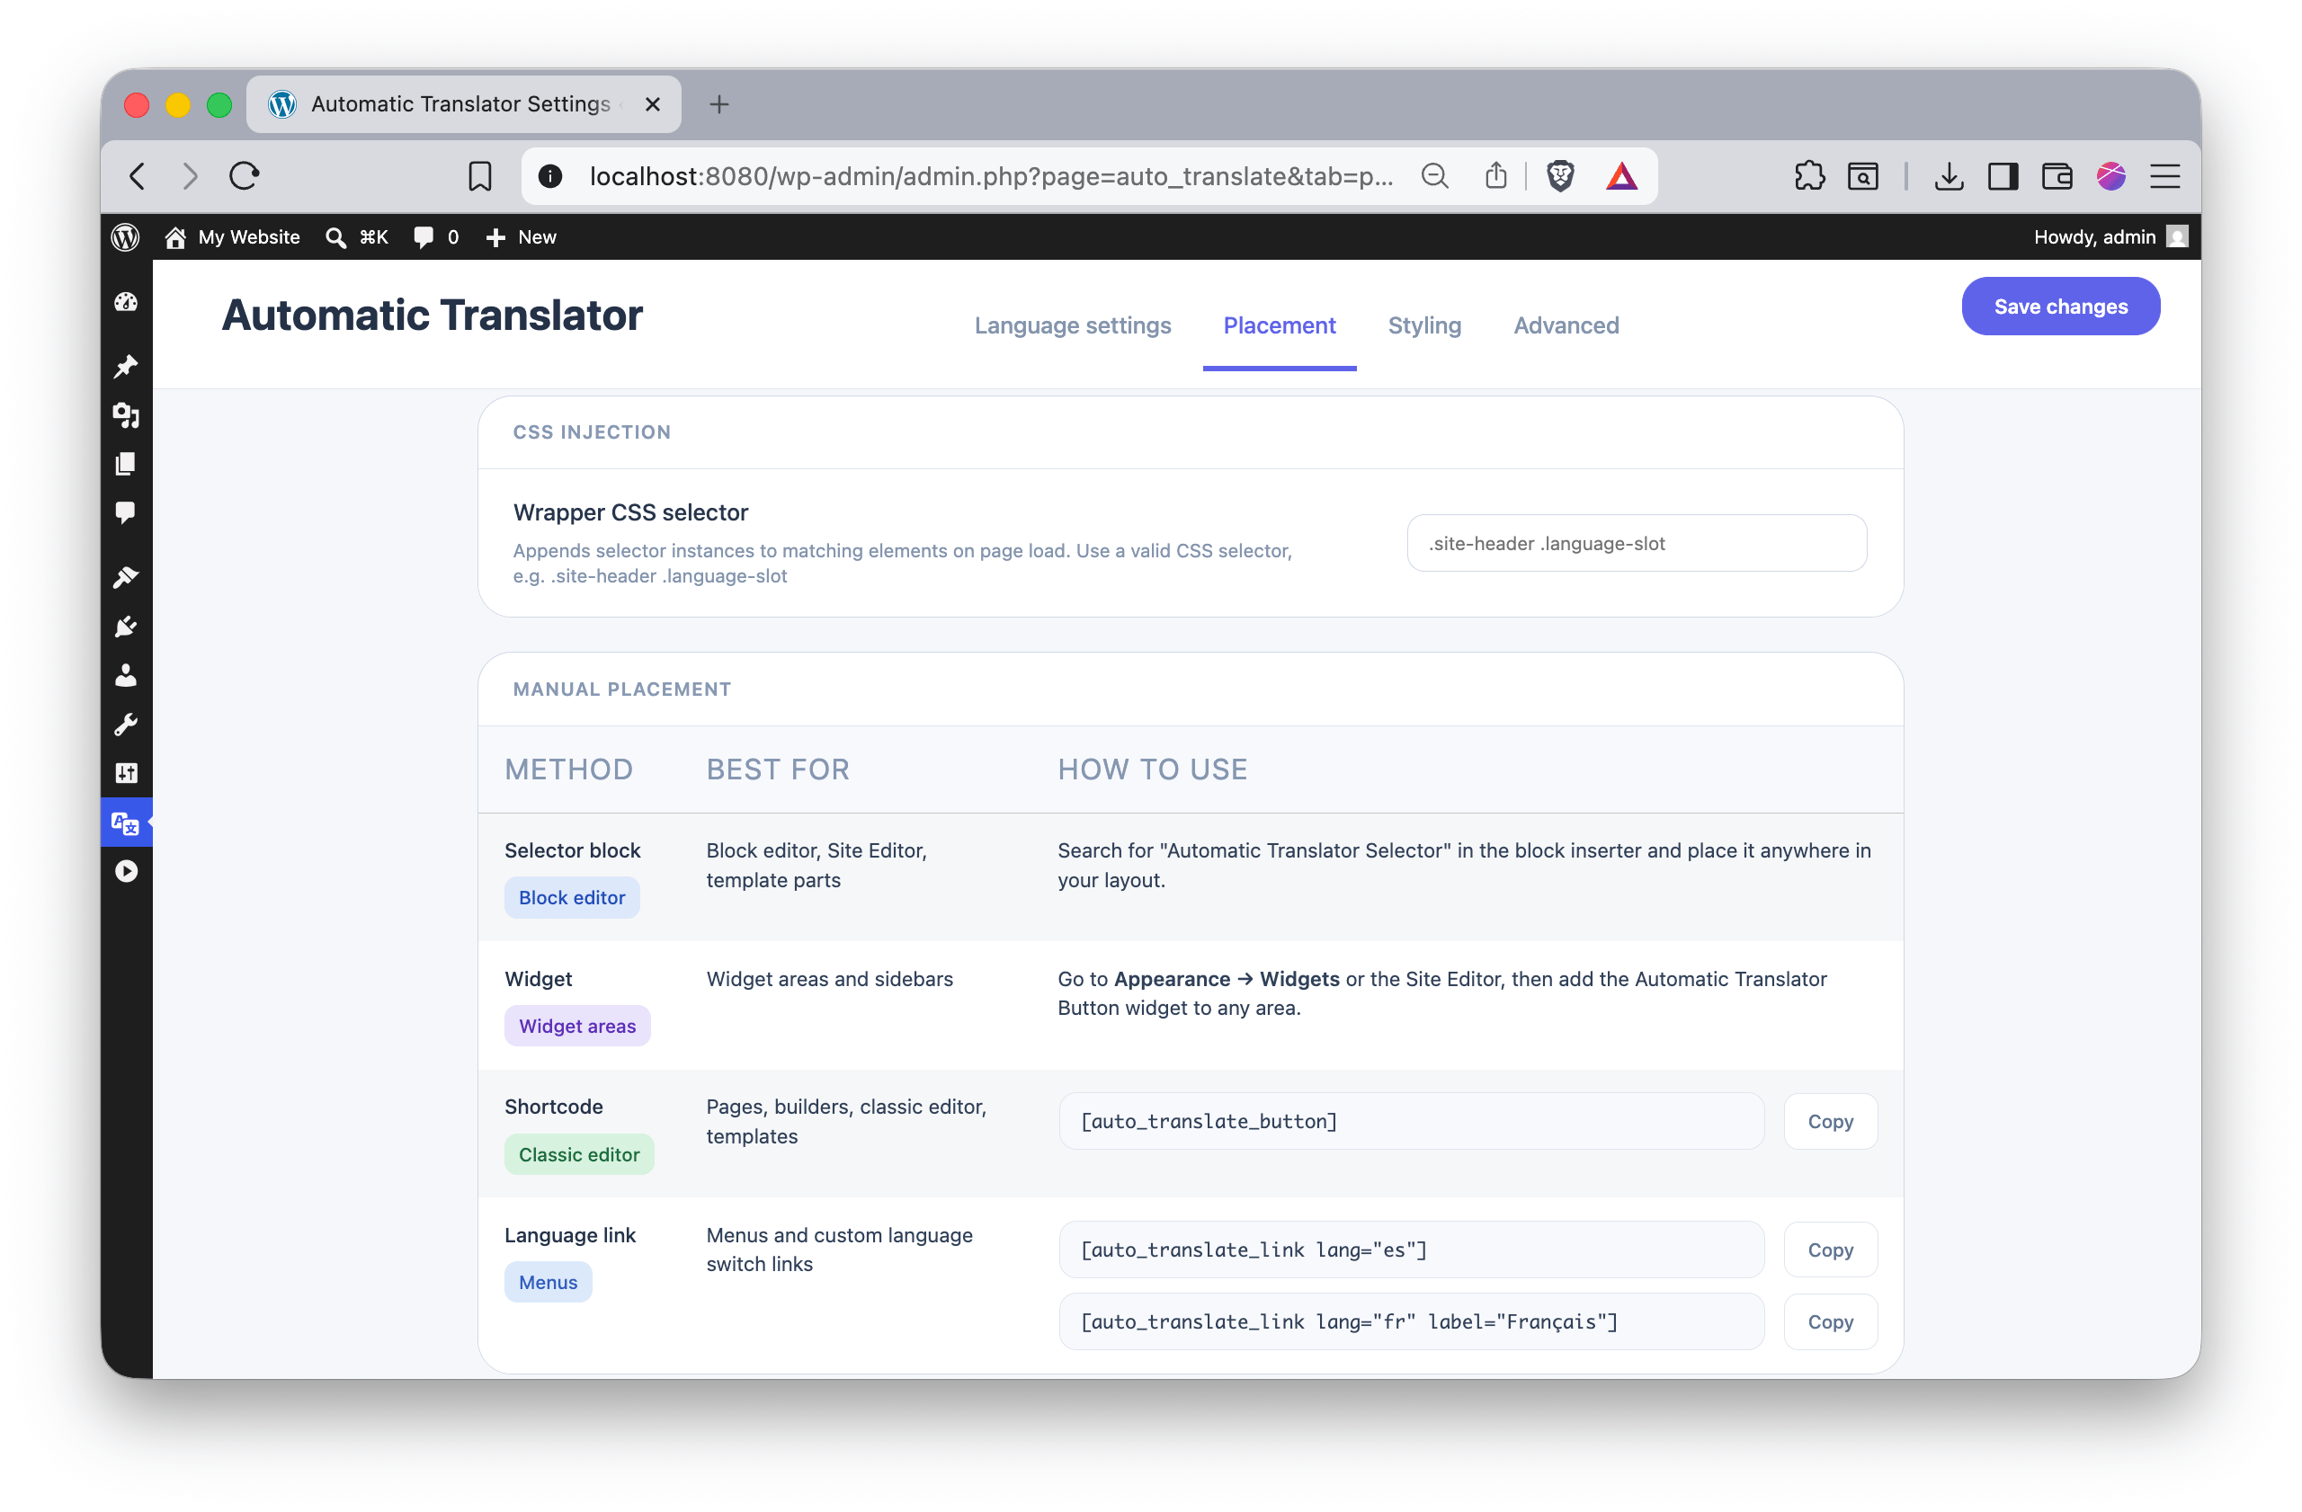Screen dimensions: 2302x1512
Task: Open Dashboard from the admin sidebar
Action: (126, 303)
